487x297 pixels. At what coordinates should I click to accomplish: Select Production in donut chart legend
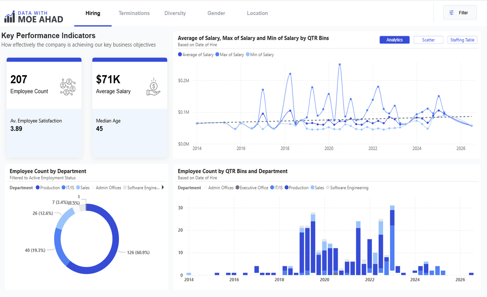point(48,188)
